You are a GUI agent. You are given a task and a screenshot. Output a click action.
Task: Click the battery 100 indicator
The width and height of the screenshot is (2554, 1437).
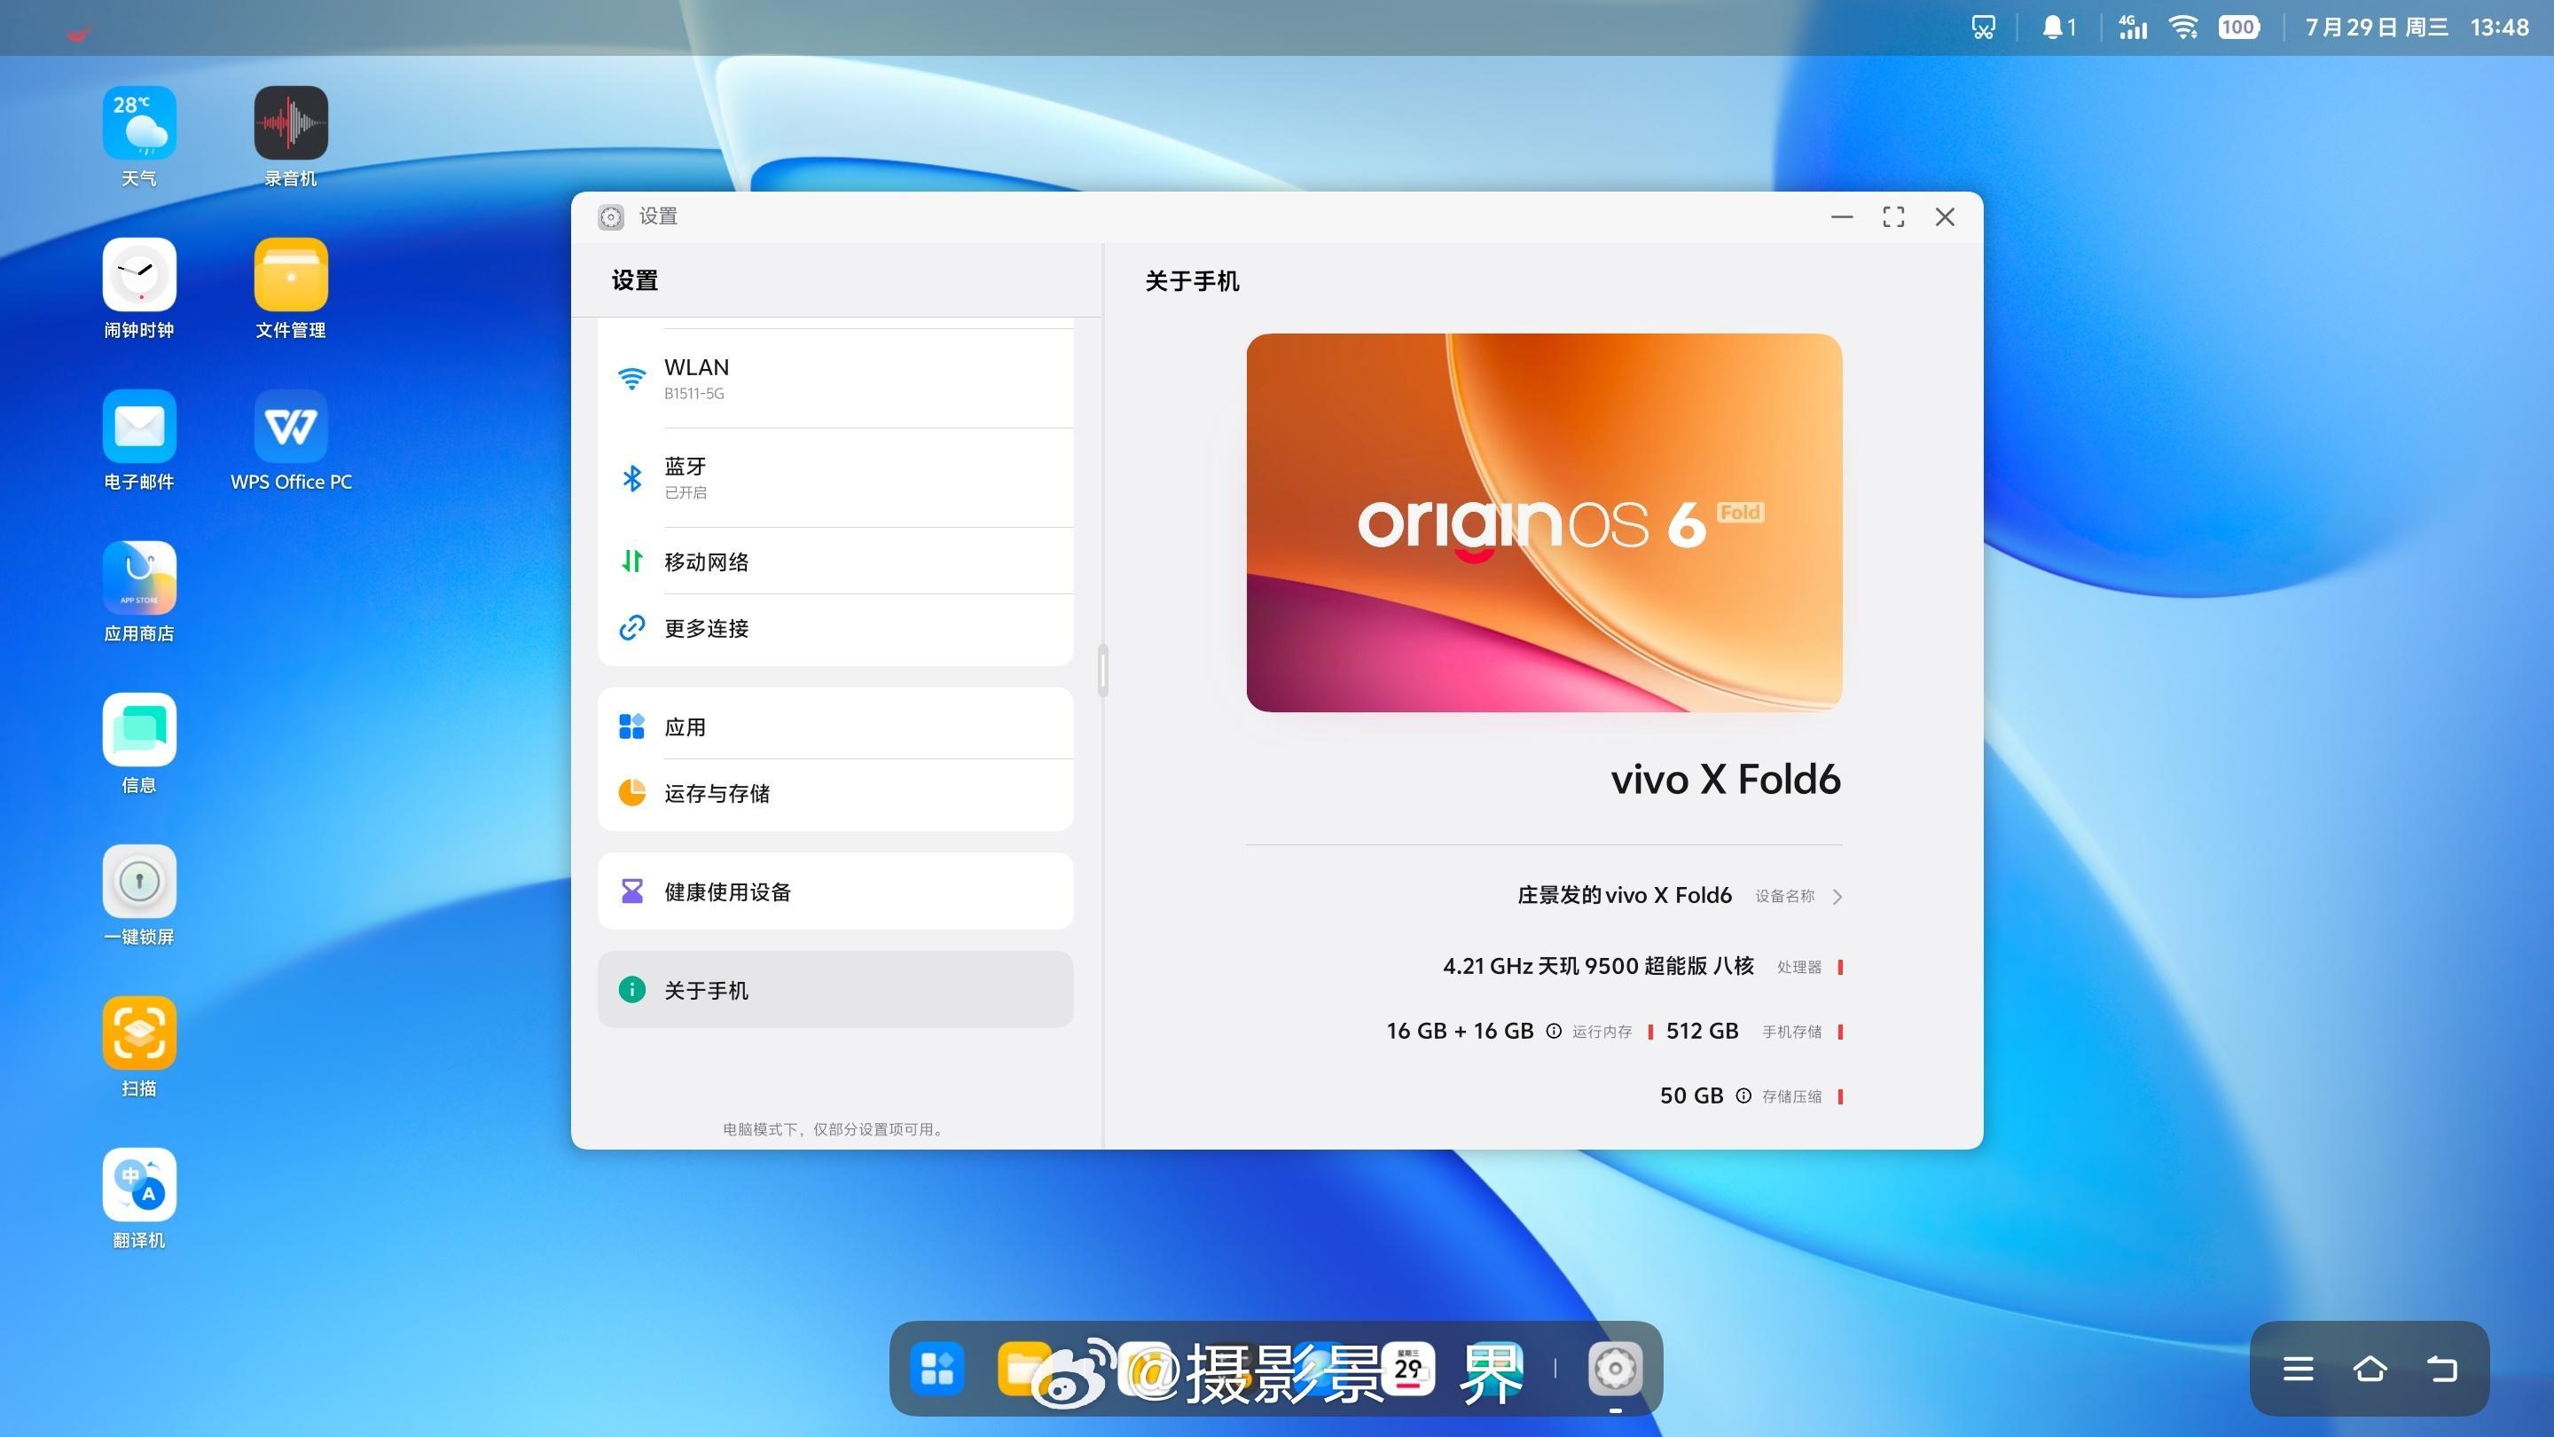(x=2238, y=27)
